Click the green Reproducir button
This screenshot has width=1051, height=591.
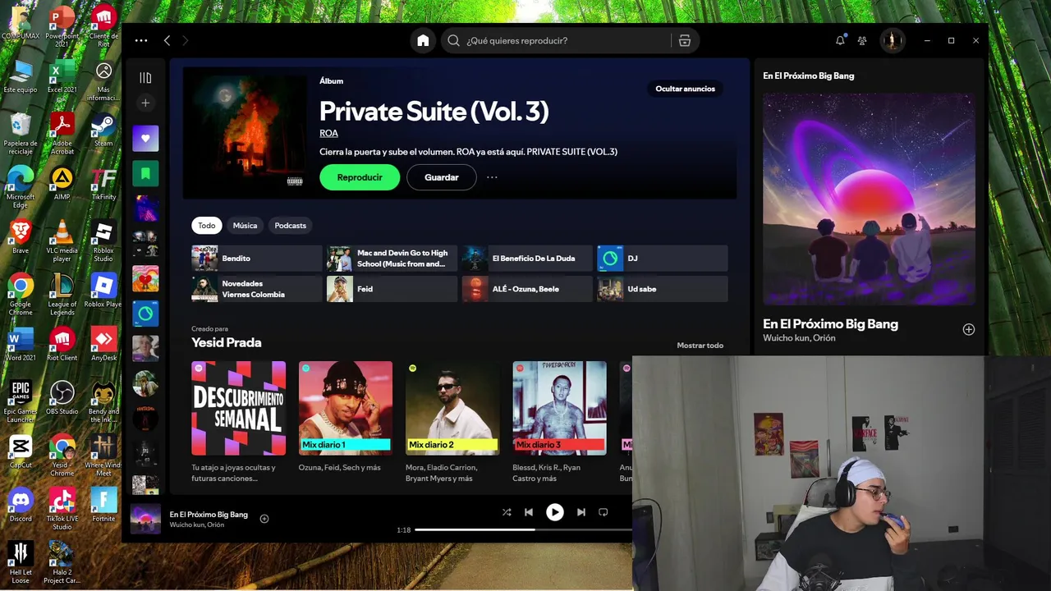(x=360, y=177)
